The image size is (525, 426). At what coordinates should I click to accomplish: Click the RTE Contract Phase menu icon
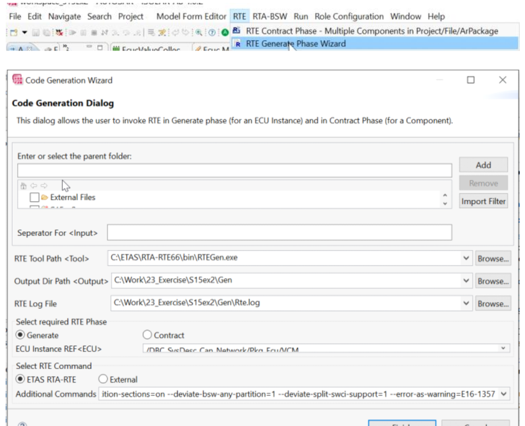(x=237, y=31)
